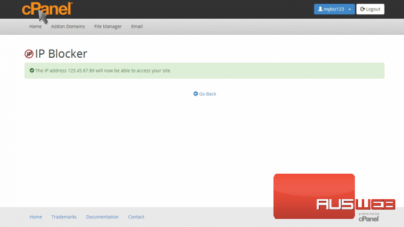Open the Email navigation item

point(137,27)
